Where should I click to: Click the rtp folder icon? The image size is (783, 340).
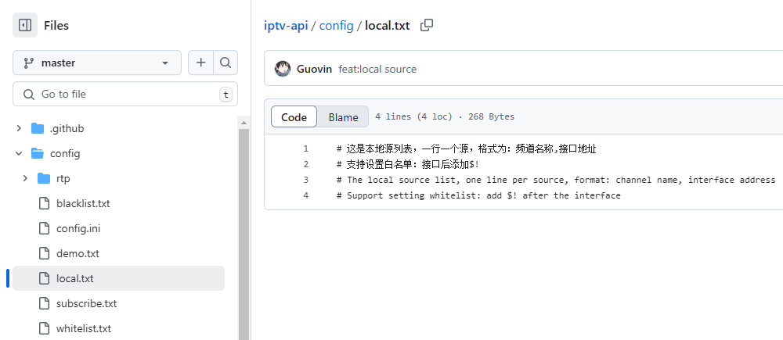coord(44,178)
